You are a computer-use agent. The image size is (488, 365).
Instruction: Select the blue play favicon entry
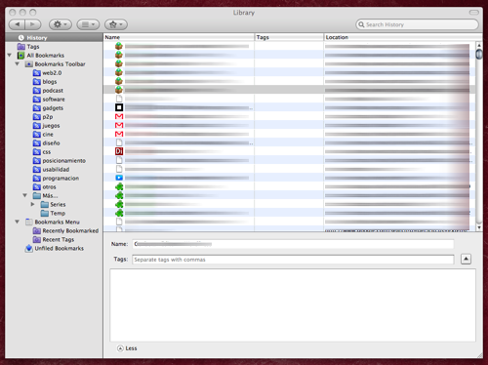119,178
